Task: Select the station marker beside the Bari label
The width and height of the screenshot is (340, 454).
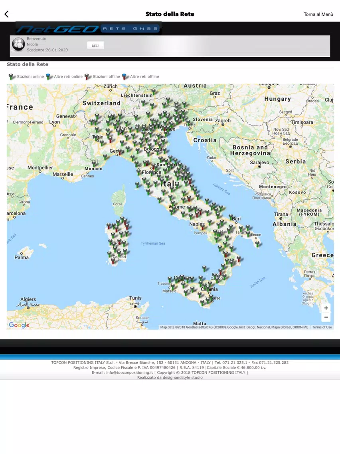Action: 231,217
